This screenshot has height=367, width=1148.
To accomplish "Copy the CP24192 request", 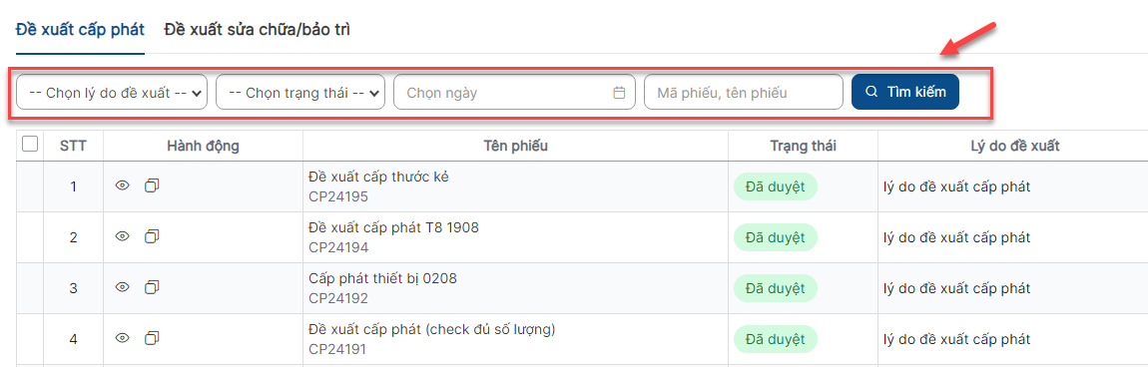I will [152, 287].
